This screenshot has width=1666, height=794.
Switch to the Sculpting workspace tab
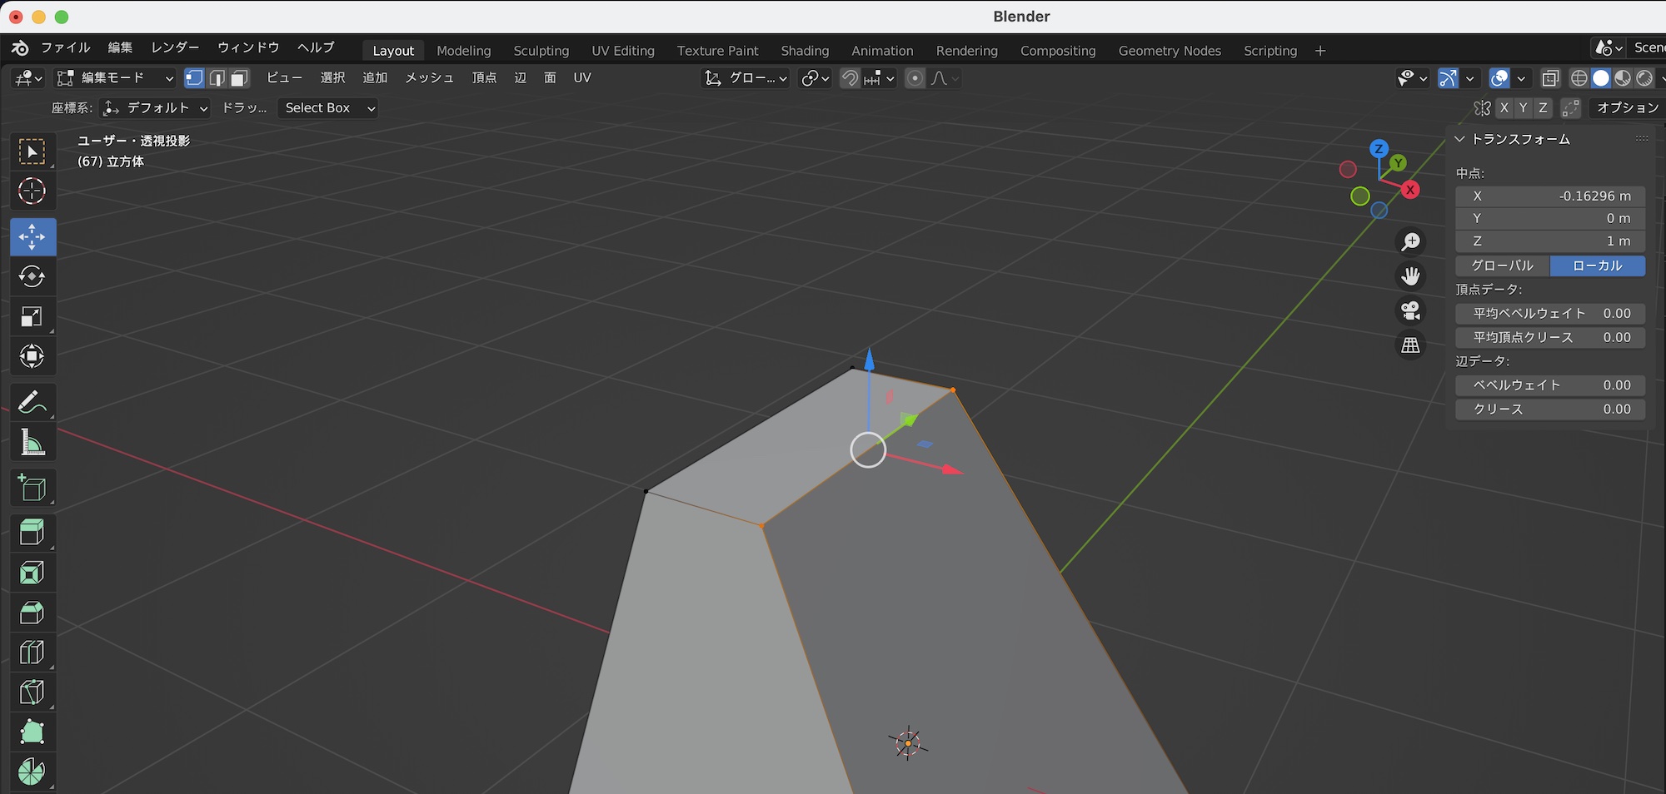click(541, 51)
